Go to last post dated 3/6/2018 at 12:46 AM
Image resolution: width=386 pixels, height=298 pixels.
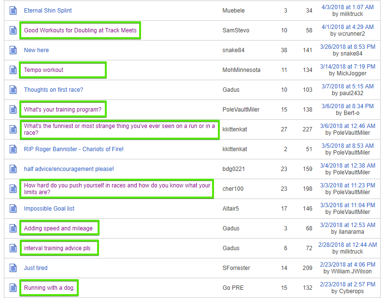(x=348, y=126)
